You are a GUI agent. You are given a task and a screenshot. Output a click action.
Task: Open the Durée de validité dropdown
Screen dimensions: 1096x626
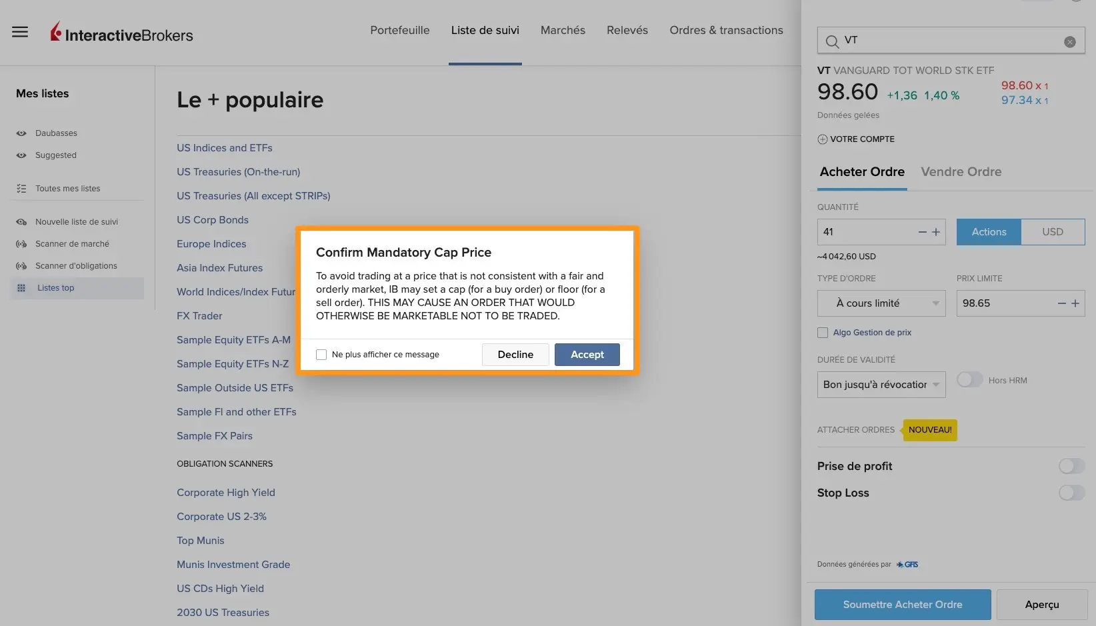pyautogui.click(x=881, y=385)
